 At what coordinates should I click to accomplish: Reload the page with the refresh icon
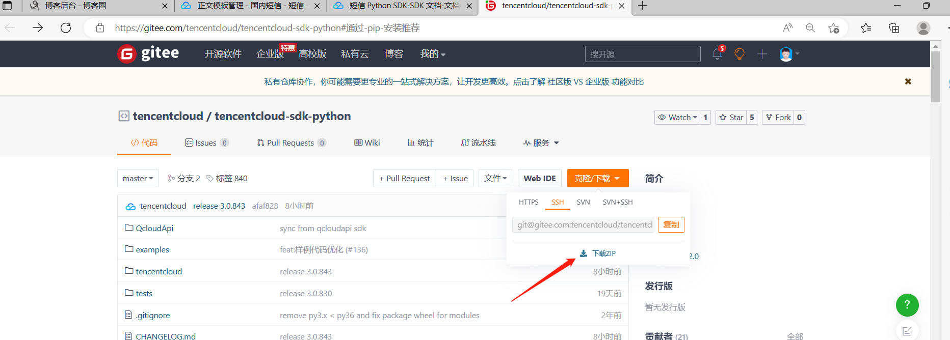(66, 27)
